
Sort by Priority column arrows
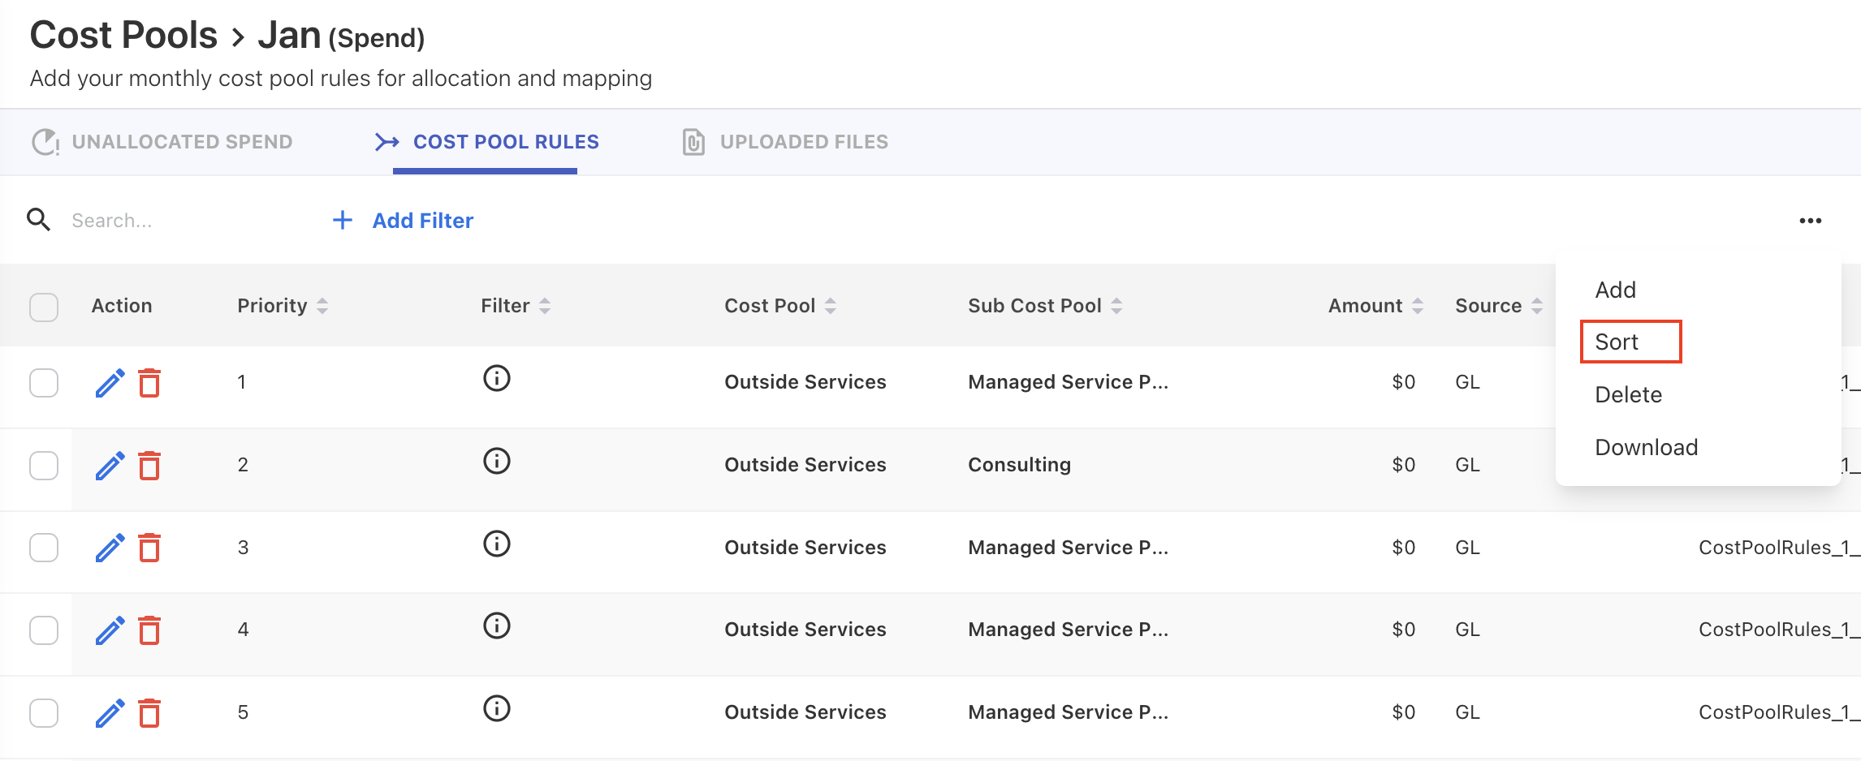322,306
